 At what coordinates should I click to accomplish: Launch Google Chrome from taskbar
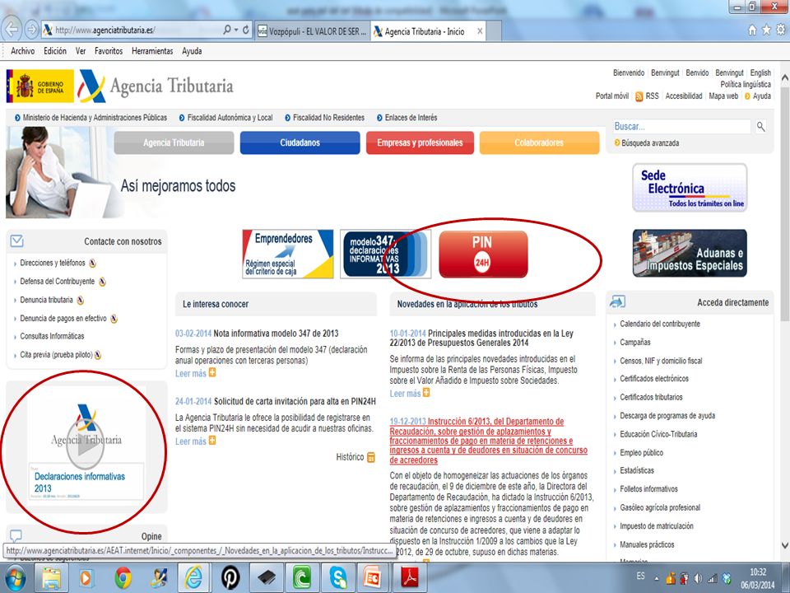(123, 578)
